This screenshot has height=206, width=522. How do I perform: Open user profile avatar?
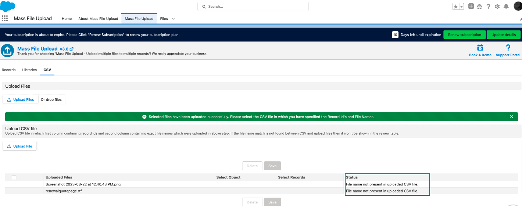click(518, 6)
